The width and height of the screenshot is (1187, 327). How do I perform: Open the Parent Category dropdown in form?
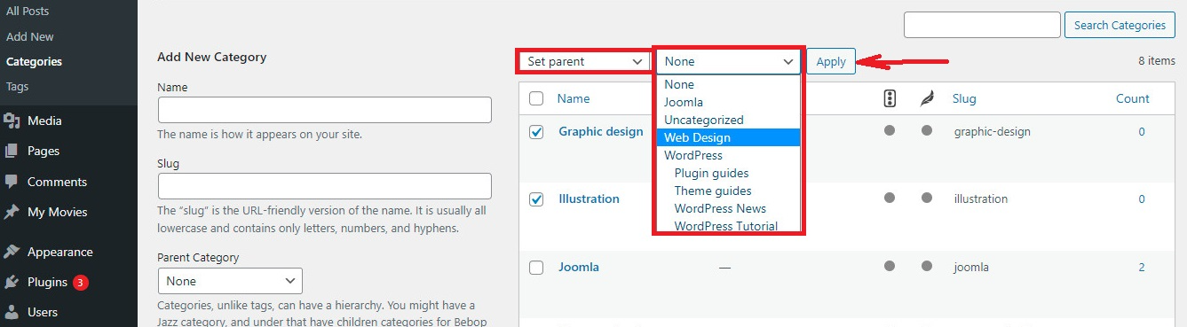point(230,281)
